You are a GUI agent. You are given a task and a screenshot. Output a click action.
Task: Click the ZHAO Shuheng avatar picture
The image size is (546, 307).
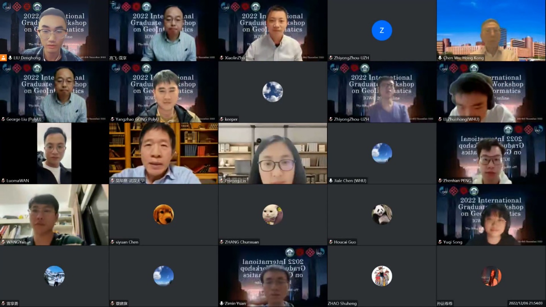tap(382, 276)
